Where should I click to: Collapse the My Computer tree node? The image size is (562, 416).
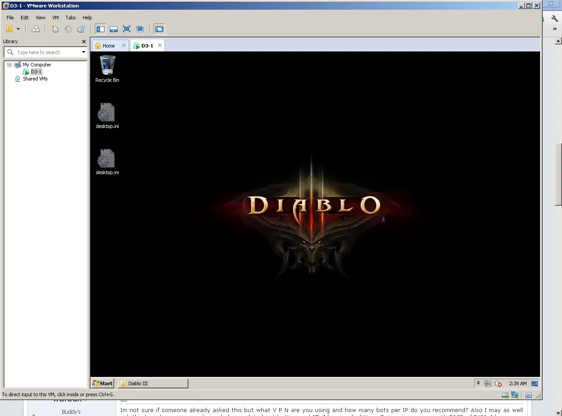[9, 65]
